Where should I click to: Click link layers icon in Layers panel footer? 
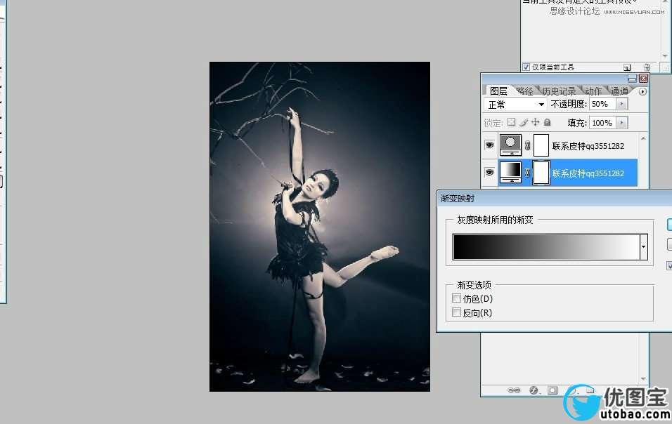[514, 390]
